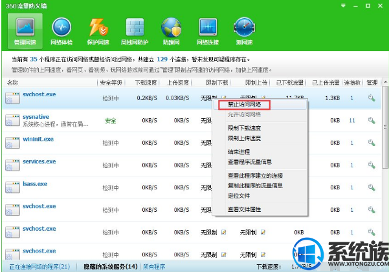Choose 查看文件属性 in the context menu

click(245, 209)
